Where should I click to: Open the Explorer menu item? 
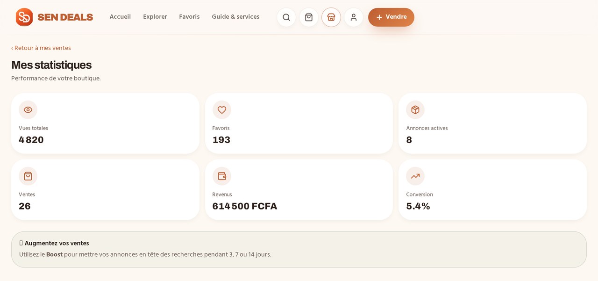pos(155,17)
